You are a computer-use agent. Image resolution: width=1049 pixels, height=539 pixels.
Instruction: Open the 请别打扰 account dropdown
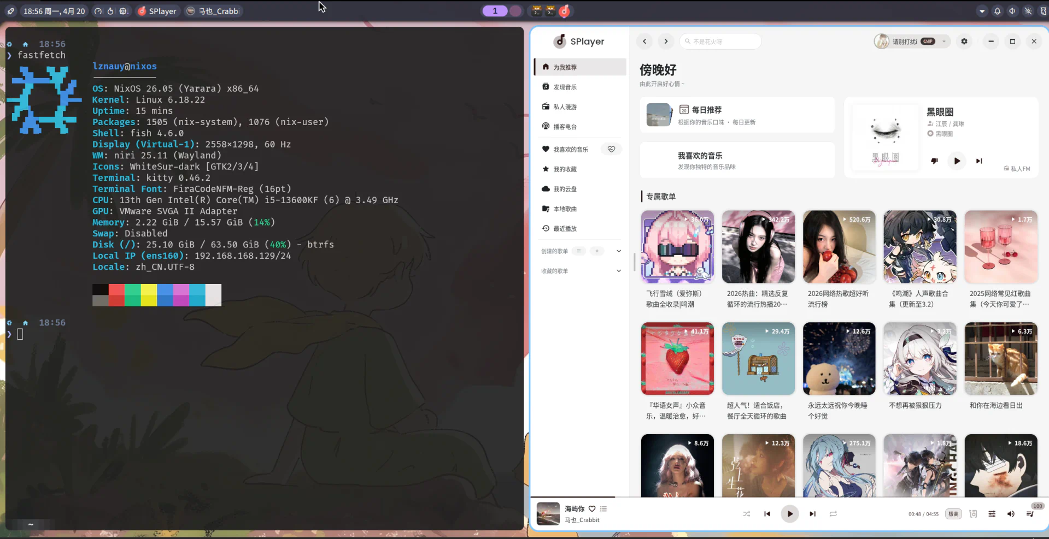click(911, 41)
